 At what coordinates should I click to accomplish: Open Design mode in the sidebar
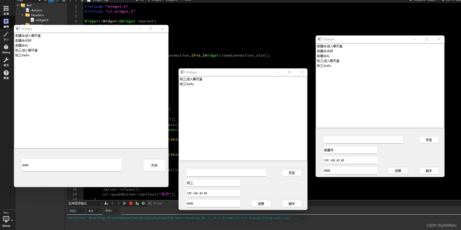coord(6,36)
